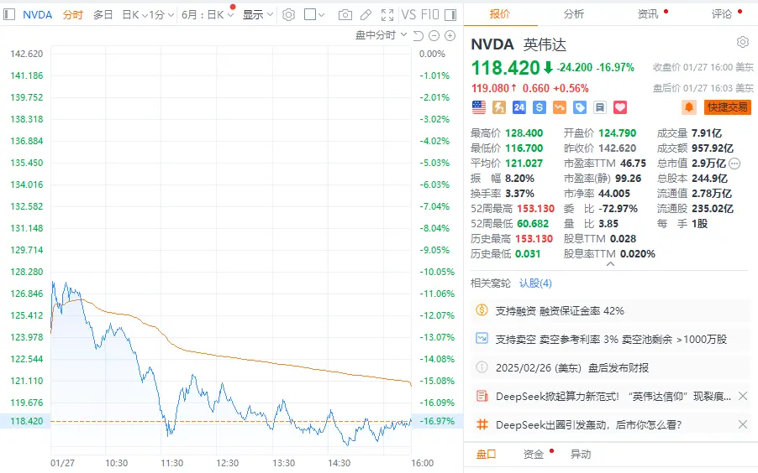Collapse the quote details with up chevron

610,264
